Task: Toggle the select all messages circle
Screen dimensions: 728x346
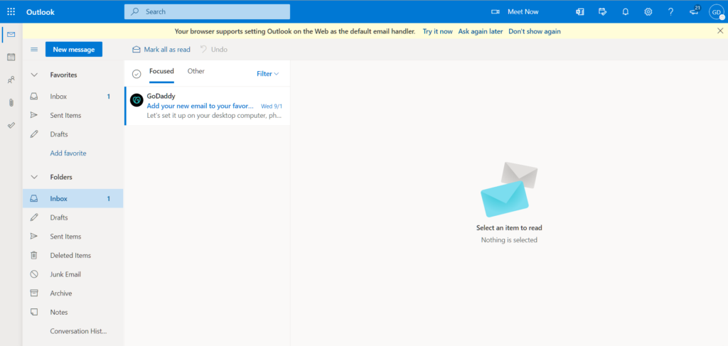Action: (x=136, y=74)
